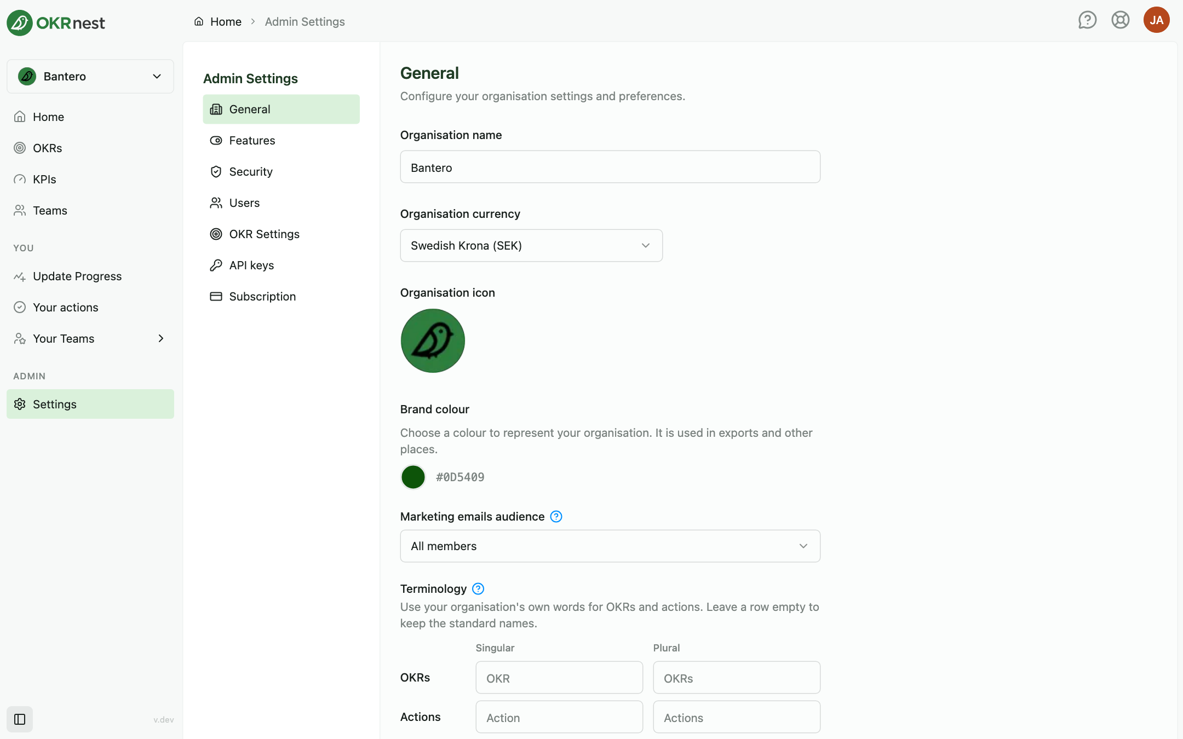Show help tooltip for Terminology
Image resolution: width=1183 pixels, height=739 pixels.
[478, 589]
